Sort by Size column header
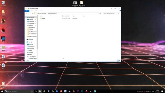 [84, 16]
